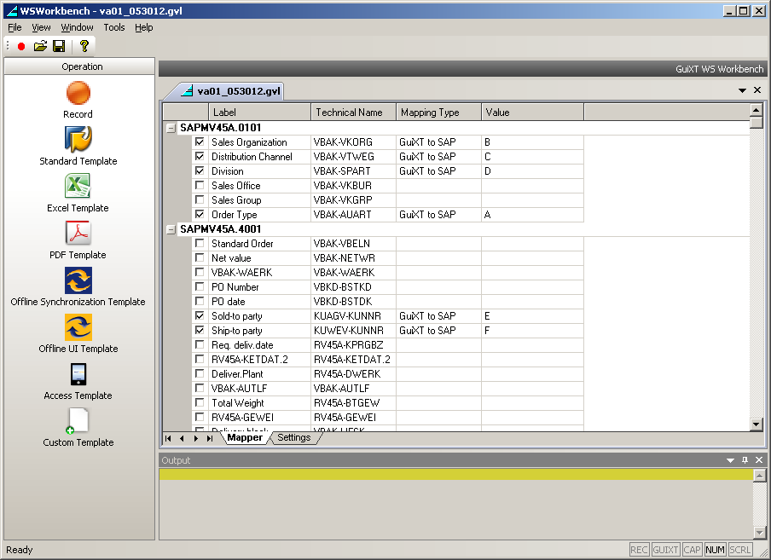Image resolution: width=771 pixels, height=560 pixels.
Task: Open the Help menu
Action: [144, 27]
